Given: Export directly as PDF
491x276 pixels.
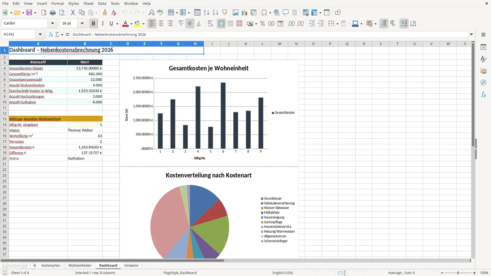Looking at the screenshot, I should coord(44,13).
